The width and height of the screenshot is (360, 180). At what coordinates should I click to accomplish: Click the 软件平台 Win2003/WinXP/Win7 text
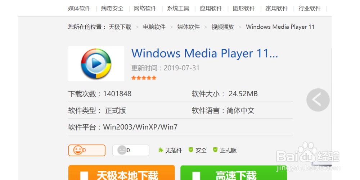click(x=123, y=127)
